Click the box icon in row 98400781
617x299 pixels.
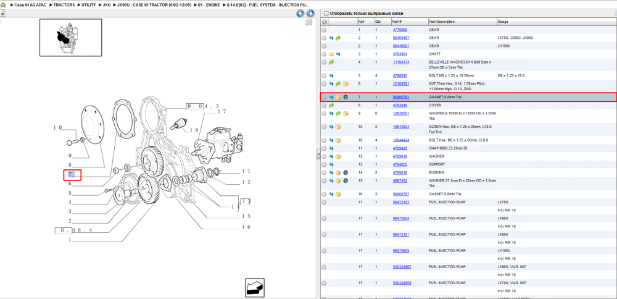tap(338, 98)
